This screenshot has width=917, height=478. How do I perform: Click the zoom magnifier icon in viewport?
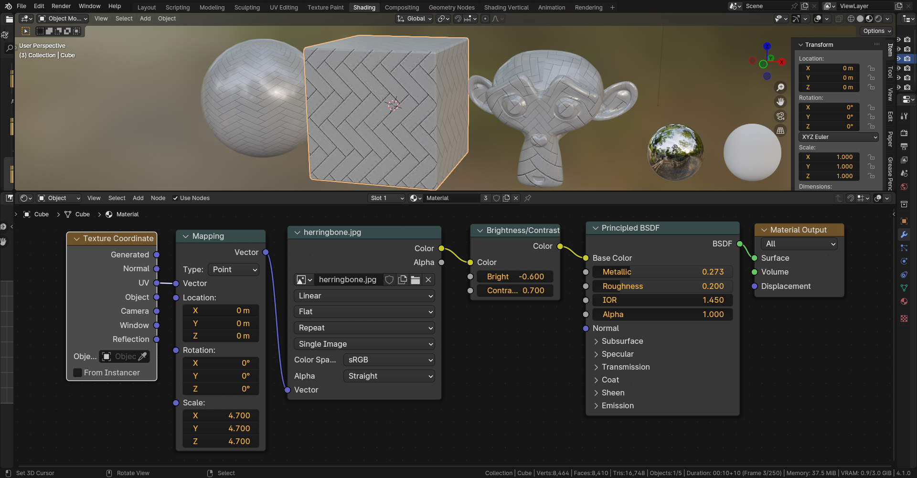pyautogui.click(x=780, y=87)
